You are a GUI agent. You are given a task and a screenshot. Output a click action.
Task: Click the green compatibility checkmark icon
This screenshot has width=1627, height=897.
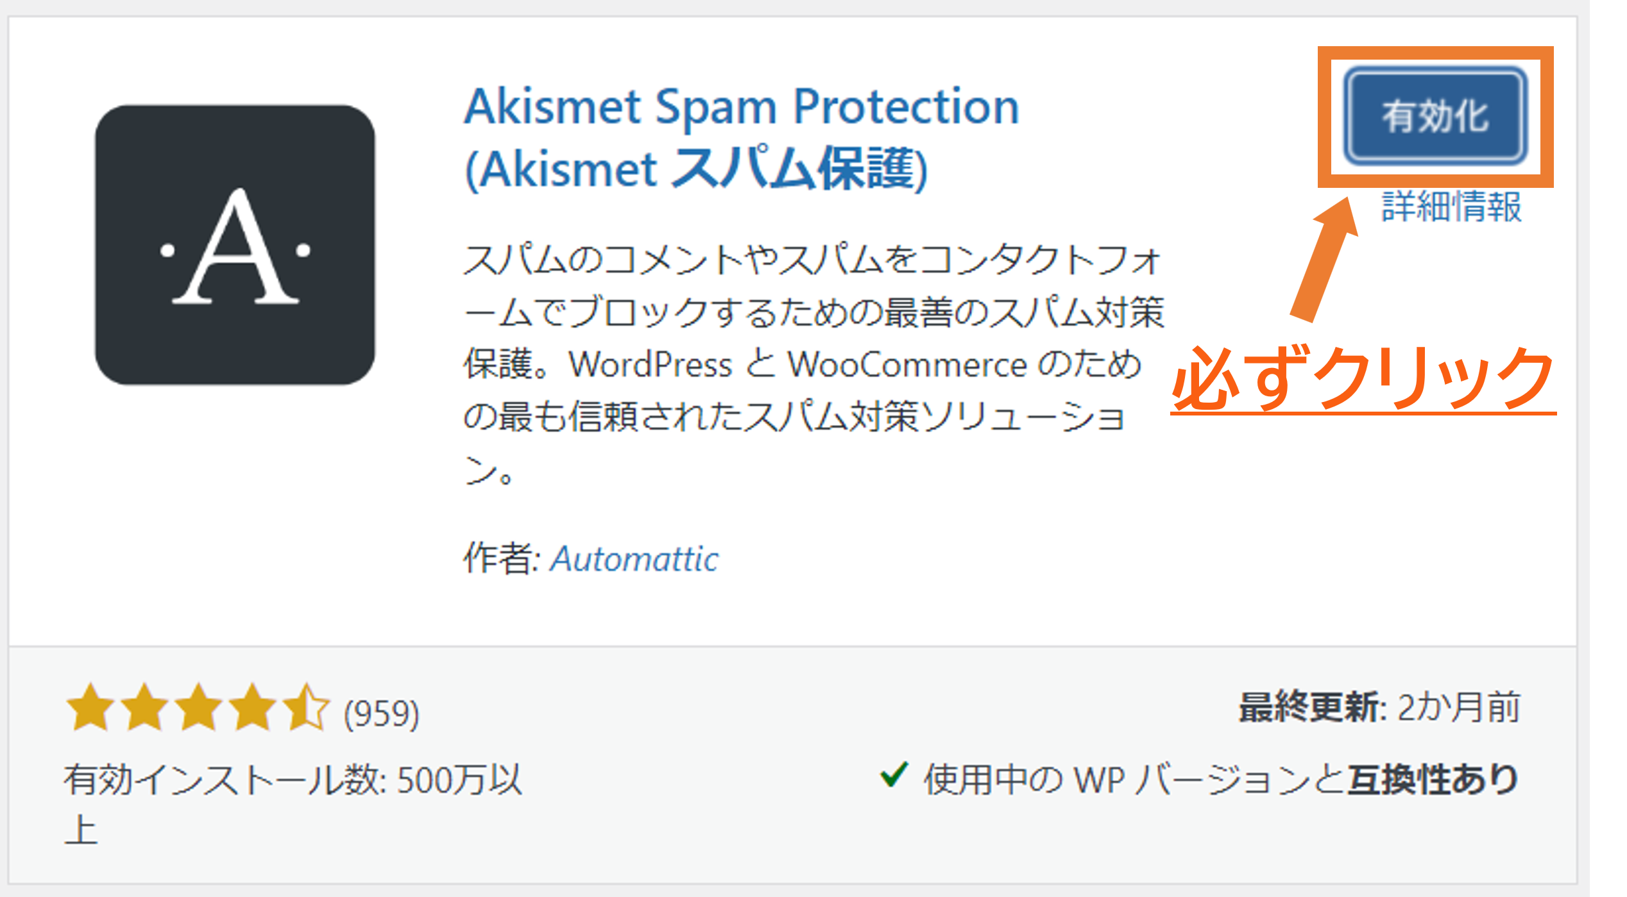pyautogui.click(x=894, y=775)
